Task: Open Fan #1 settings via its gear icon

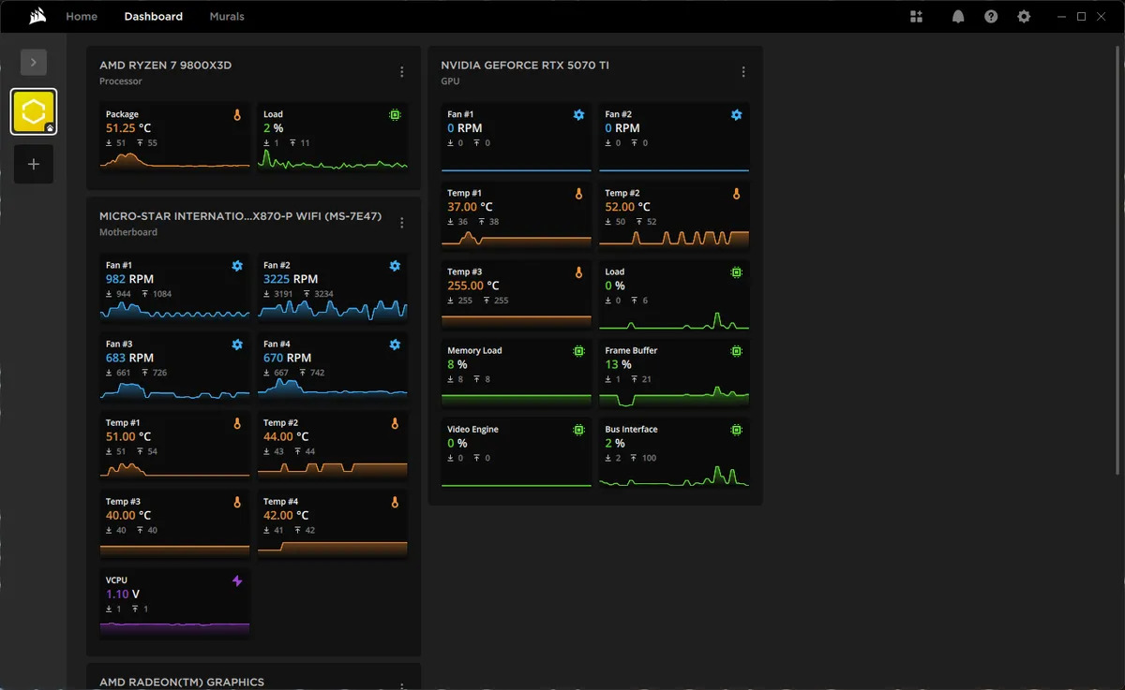Action: tap(236, 266)
